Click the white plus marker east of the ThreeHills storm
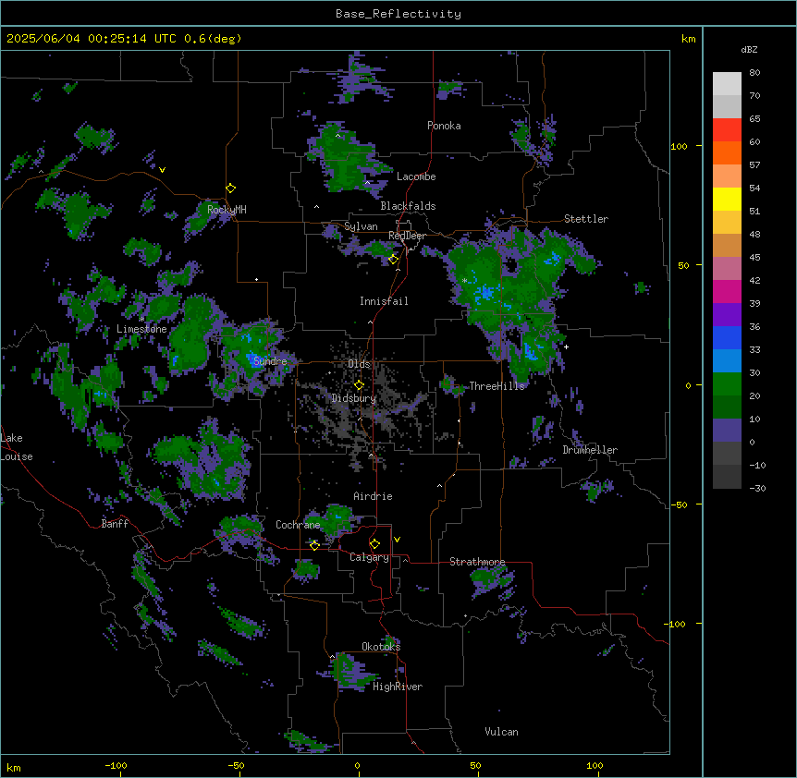The image size is (797, 778). click(566, 346)
